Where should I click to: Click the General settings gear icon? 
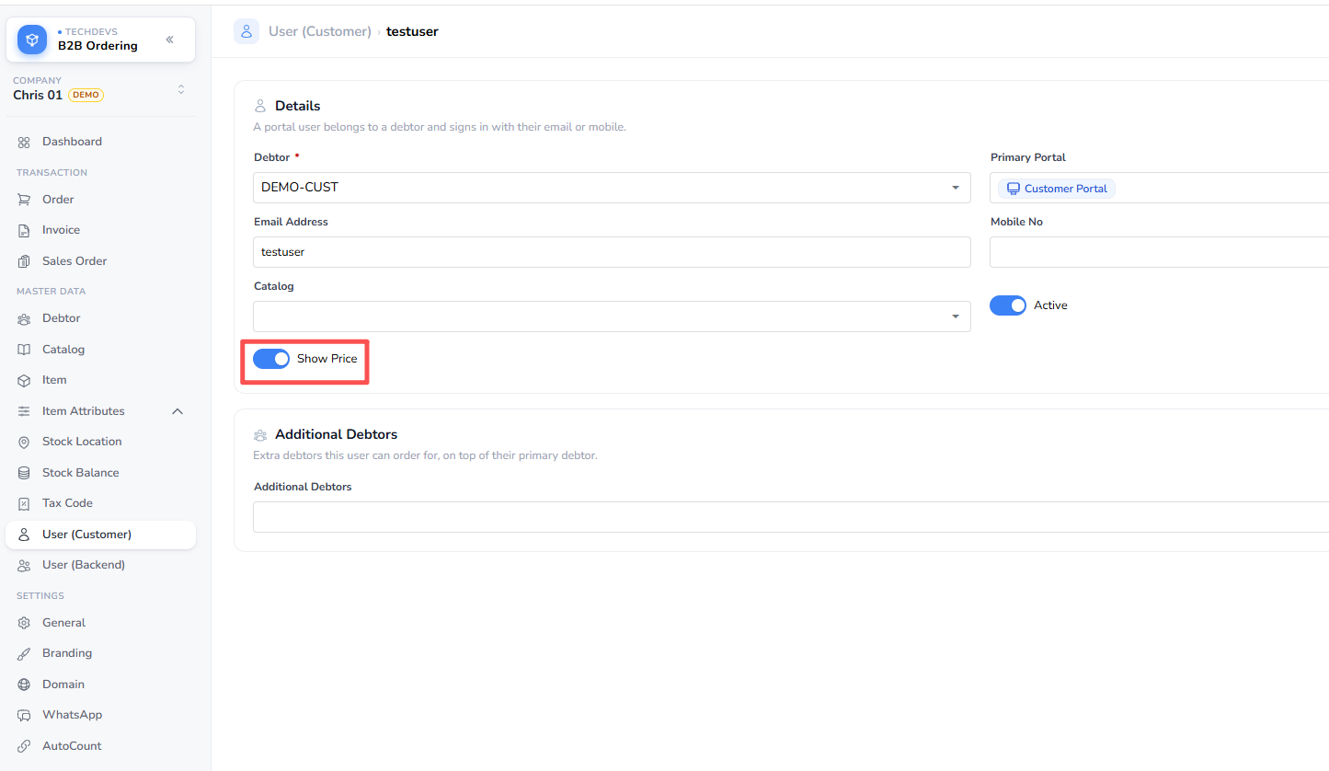(24, 623)
